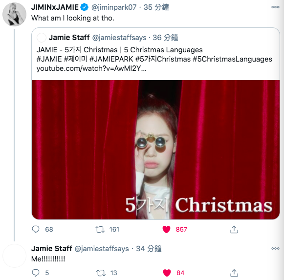Open JIMINxJAMIE profile picture
The image size is (284, 280).
(14, 14)
